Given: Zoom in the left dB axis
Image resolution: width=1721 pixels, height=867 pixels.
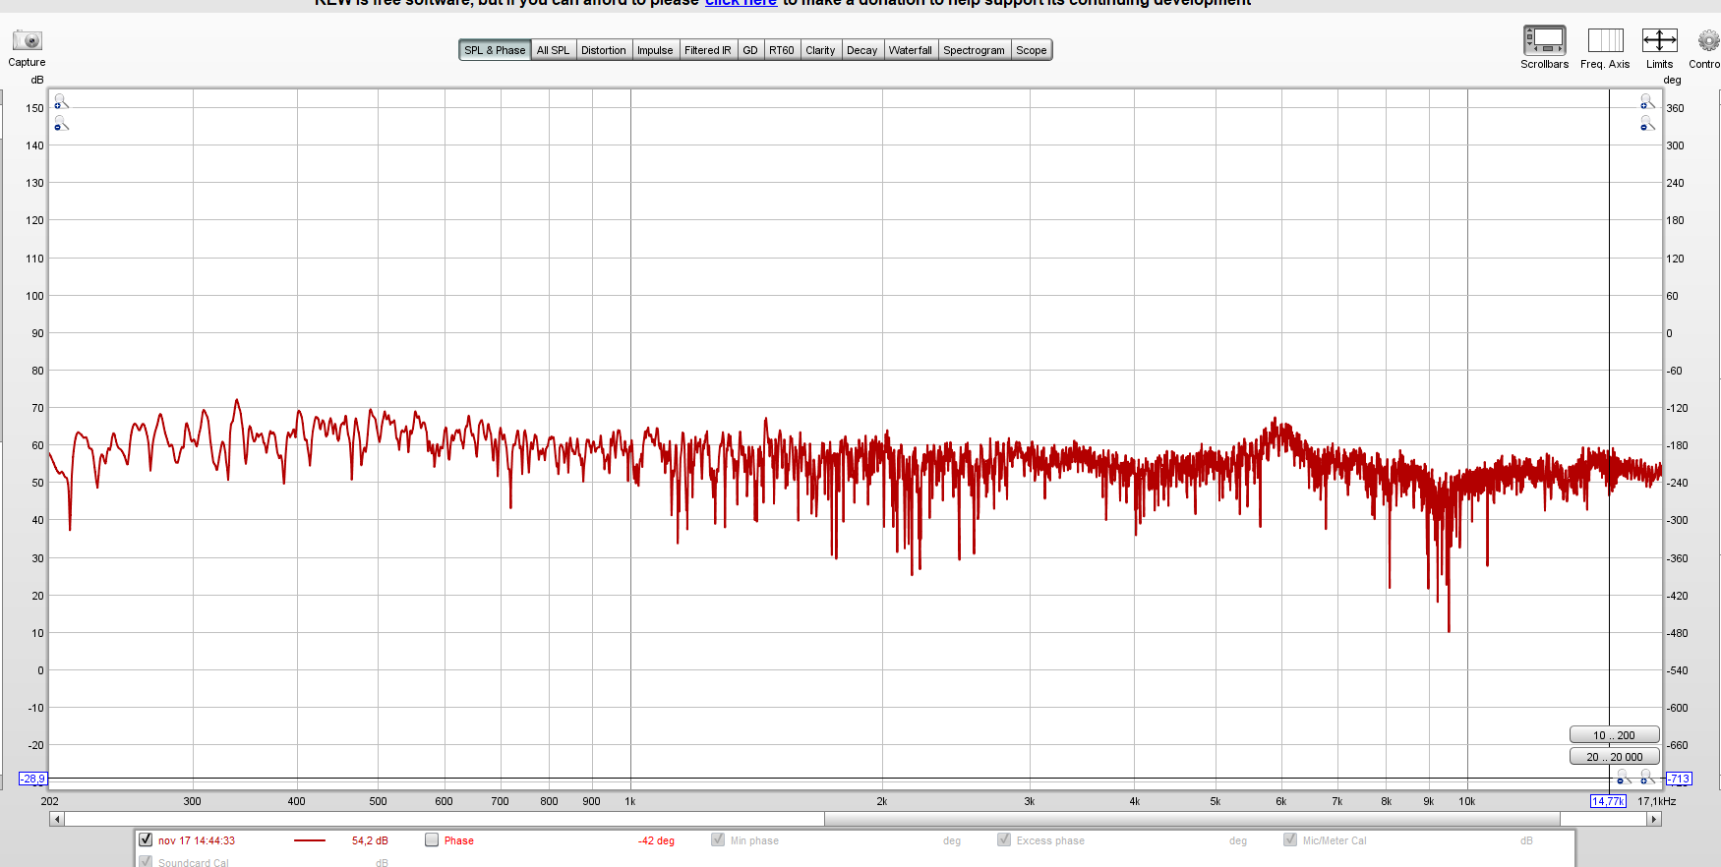Looking at the screenshot, I should tap(60, 102).
